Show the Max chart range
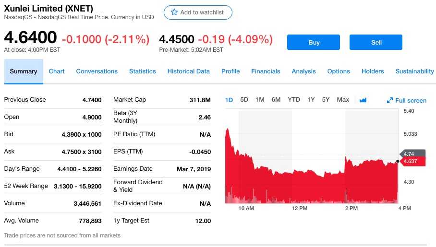 point(343,100)
